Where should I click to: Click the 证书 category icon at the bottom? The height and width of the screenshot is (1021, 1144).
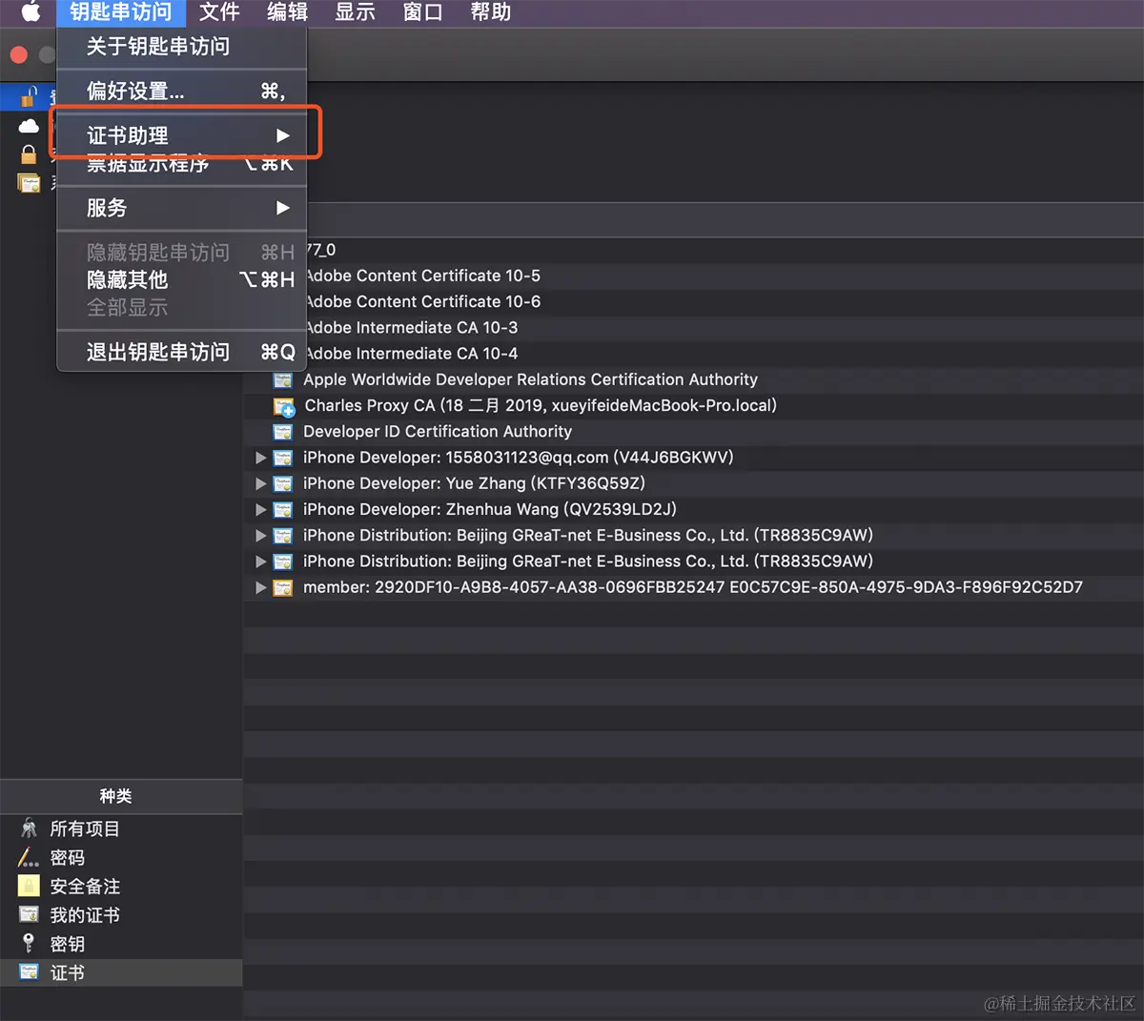[x=30, y=971]
